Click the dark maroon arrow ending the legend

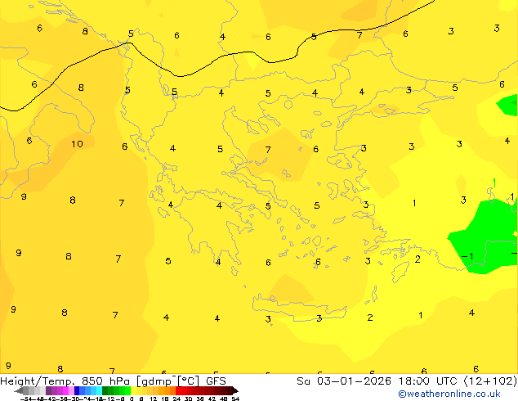click(235, 390)
